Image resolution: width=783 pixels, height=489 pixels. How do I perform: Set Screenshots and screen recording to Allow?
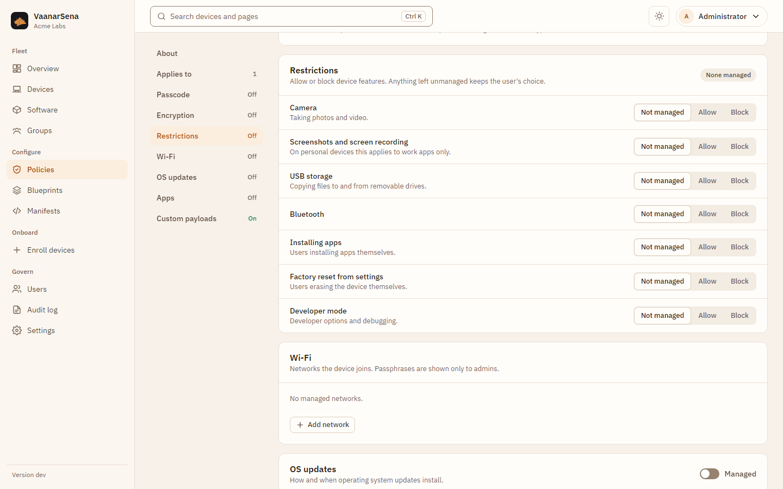pos(707,147)
